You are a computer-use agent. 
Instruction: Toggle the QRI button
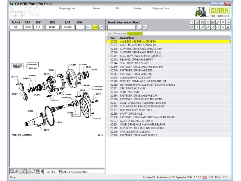(x=95, y=27)
